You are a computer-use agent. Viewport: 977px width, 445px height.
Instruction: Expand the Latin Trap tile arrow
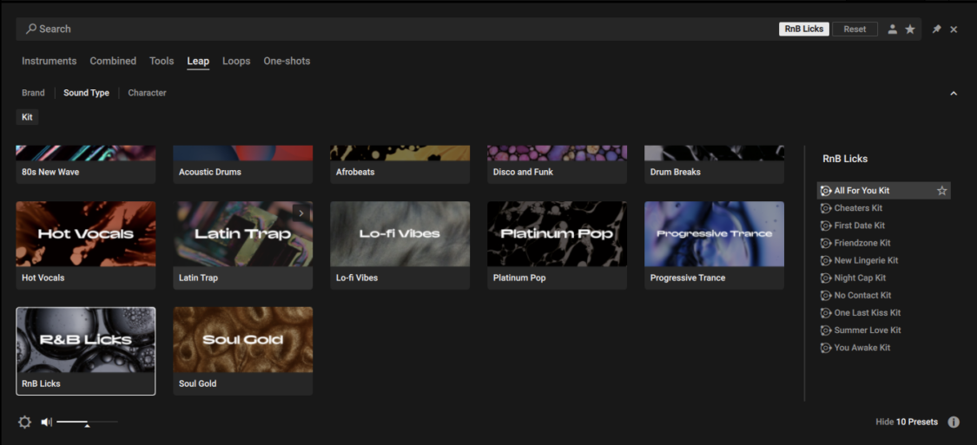tap(301, 213)
